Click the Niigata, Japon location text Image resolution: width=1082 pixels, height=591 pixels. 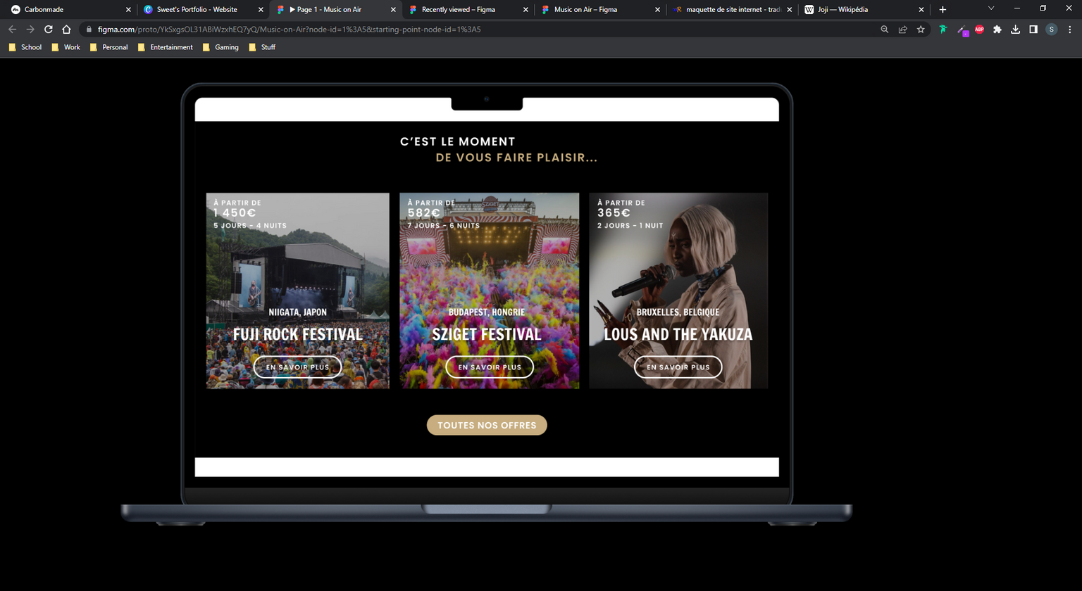point(297,312)
